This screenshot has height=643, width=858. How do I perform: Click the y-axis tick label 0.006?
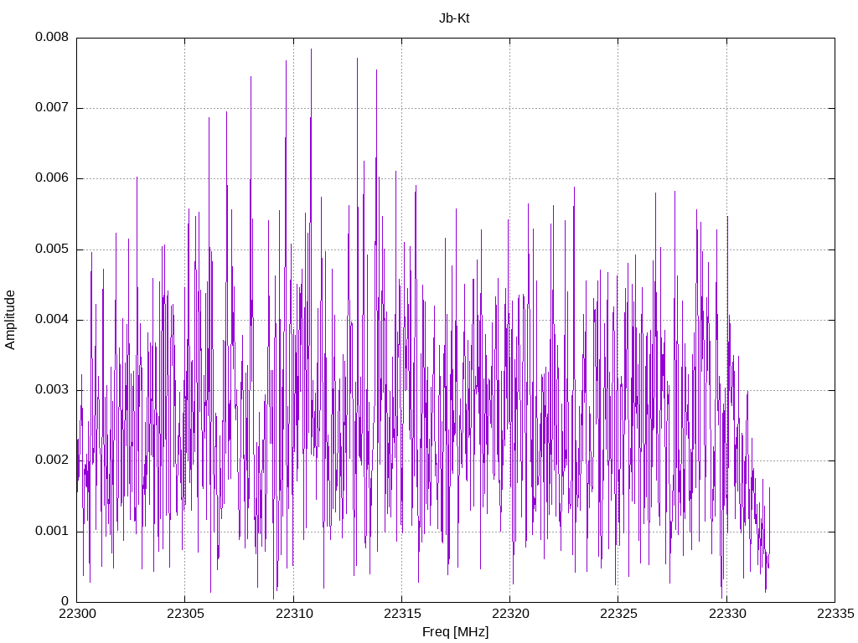coord(52,178)
